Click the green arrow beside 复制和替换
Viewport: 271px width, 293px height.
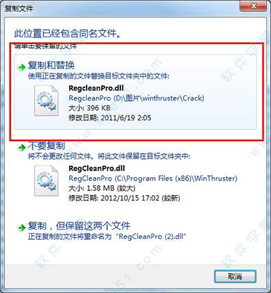coord(22,67)
